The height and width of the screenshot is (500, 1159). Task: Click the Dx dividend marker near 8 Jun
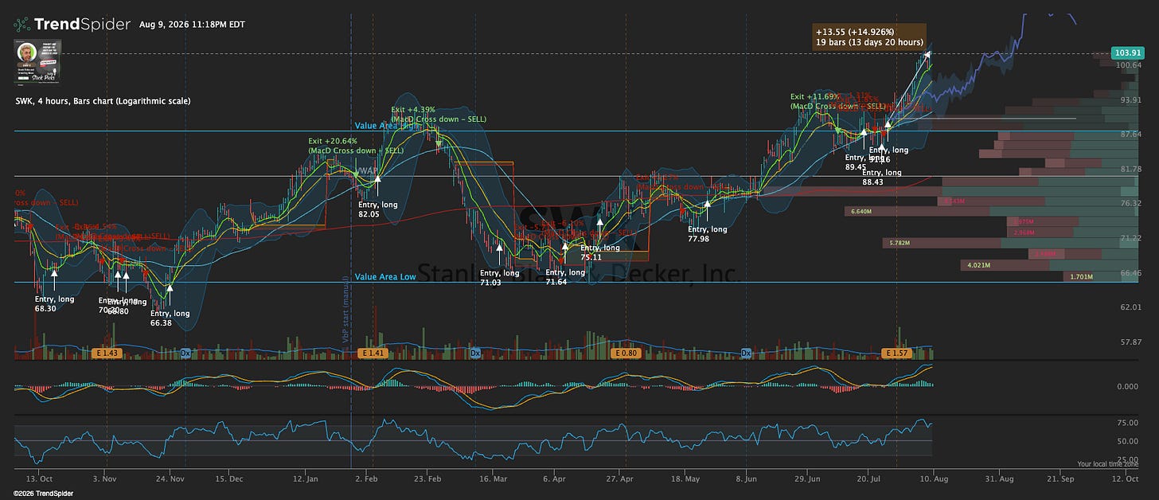click(x=746, y=353)
